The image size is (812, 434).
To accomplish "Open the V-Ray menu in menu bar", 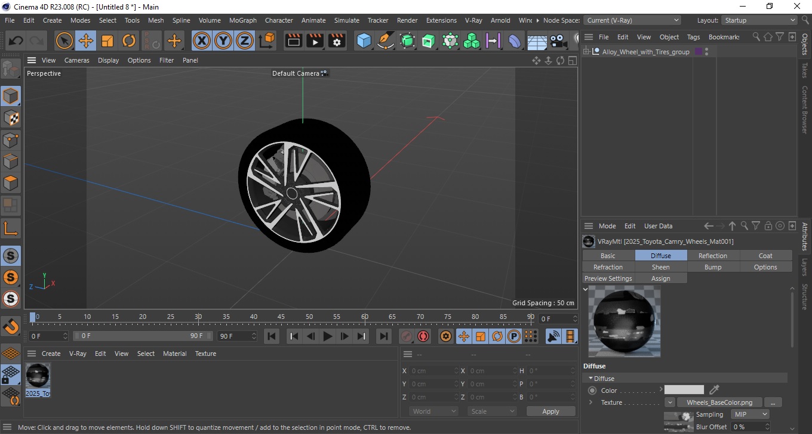I will 473,20.
